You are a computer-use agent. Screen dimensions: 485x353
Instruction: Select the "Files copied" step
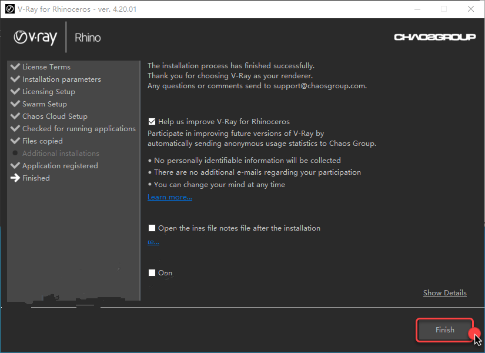tap(42, 141)
